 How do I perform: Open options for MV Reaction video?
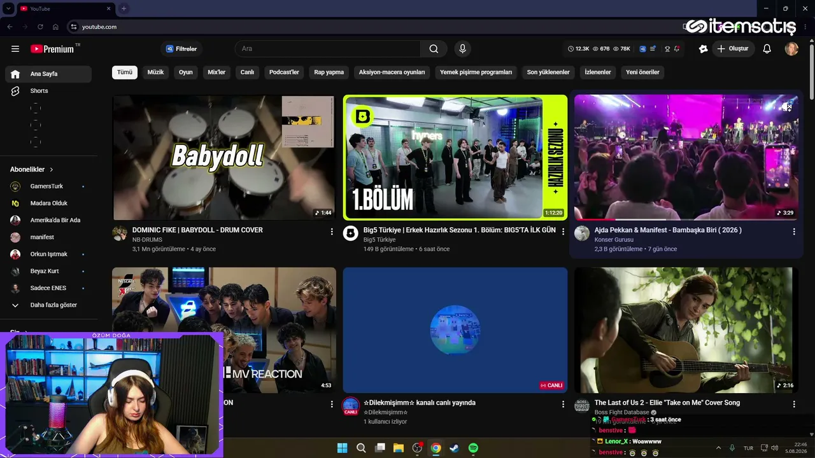332,405
